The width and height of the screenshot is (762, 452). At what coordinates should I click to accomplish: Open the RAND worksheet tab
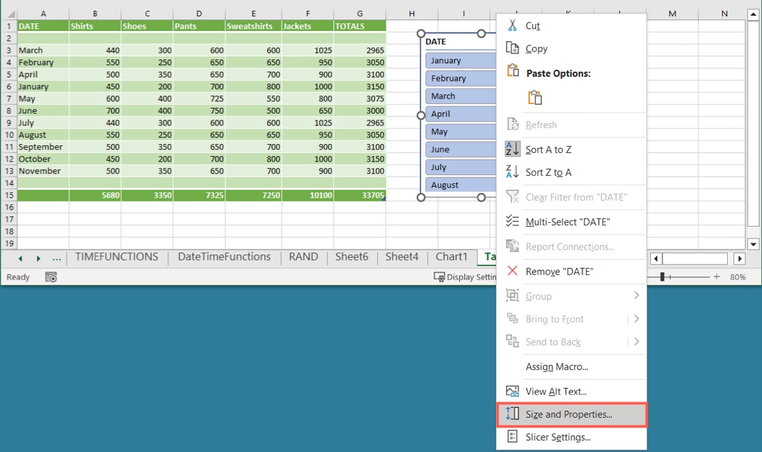point(303,257)
